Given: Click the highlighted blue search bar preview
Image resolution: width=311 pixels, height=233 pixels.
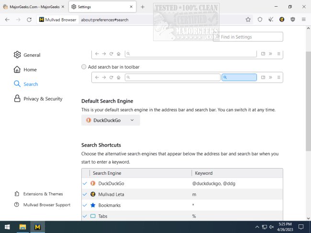Looking at the screenshot, I should coord(239,77).
